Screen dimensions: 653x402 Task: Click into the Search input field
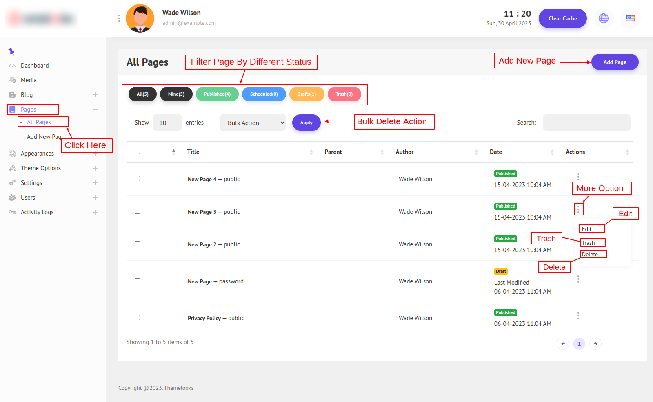point(586,123)
